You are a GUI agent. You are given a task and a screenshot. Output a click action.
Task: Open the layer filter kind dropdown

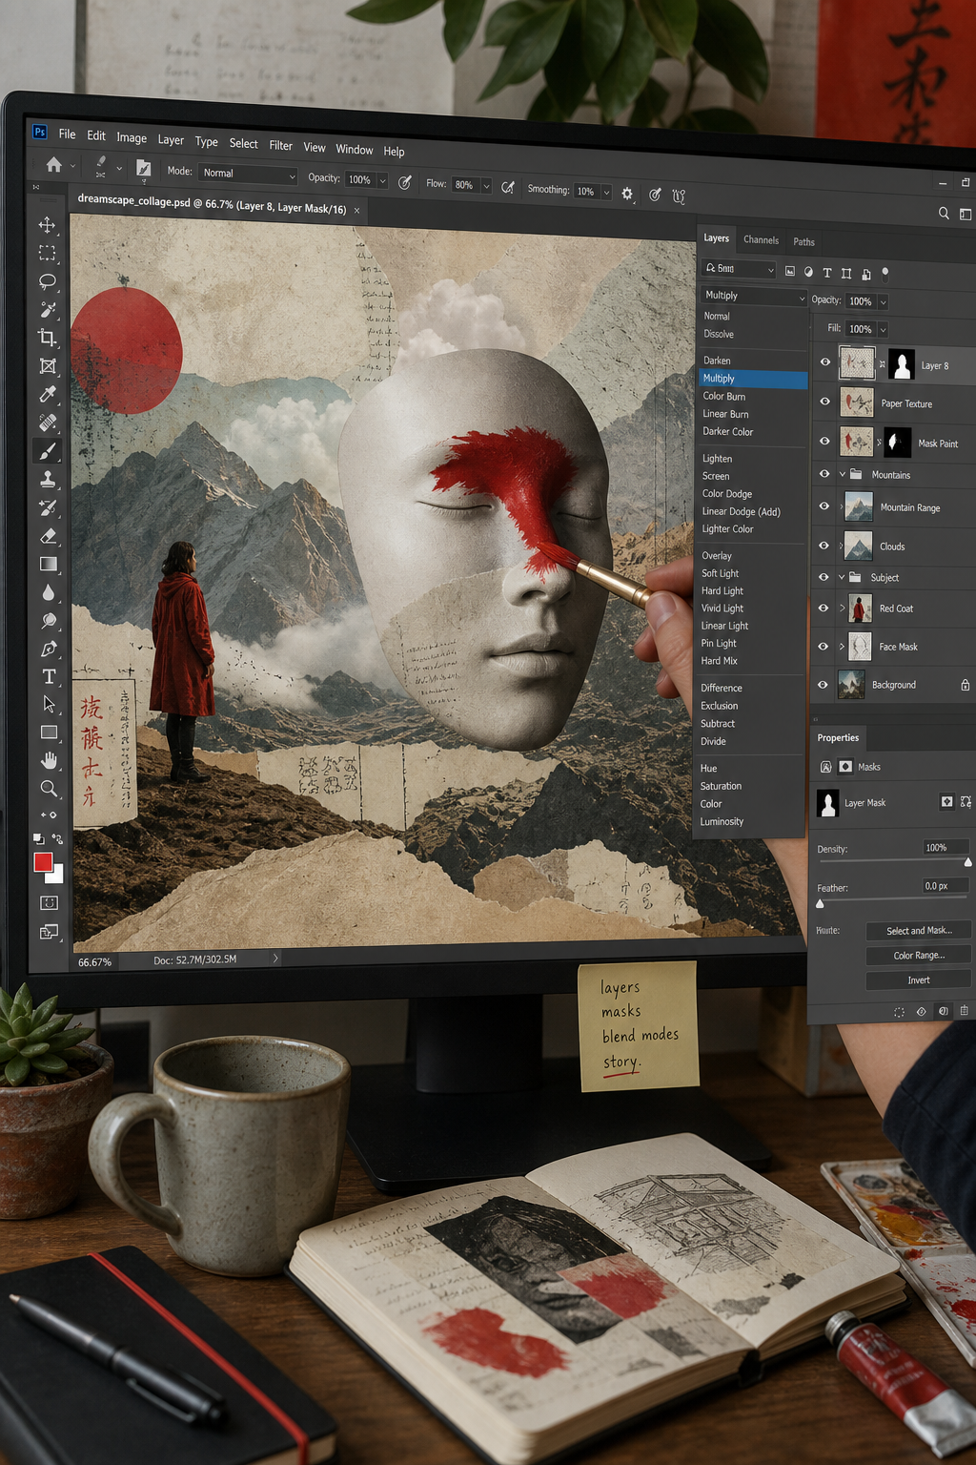point(741,269)
